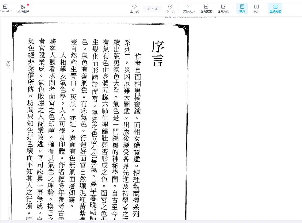Fit whole page with 适合页面
This screenshot has height=223, width=302.
(223, 9)
